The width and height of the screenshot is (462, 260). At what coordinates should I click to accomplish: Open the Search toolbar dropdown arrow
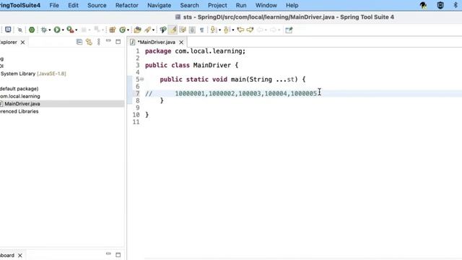(153, 30)
